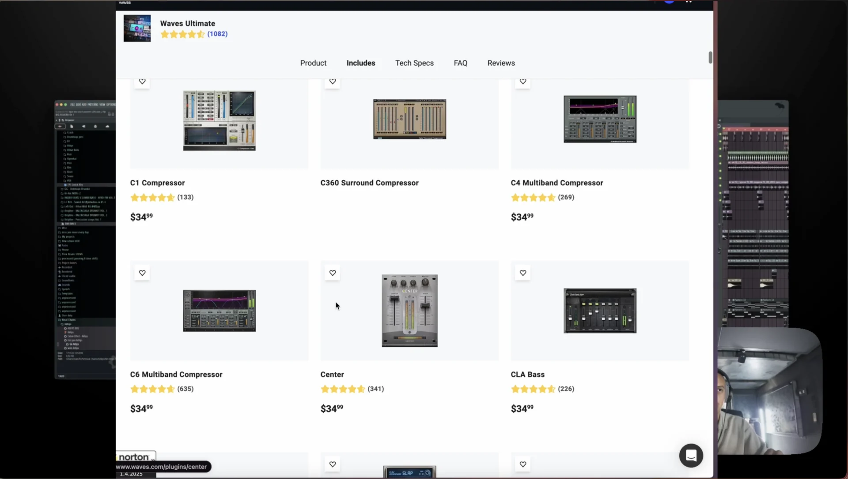848x479 pixels.
Task: Open the PATTERNS menu in FL Studio
Action: point(93,105)
